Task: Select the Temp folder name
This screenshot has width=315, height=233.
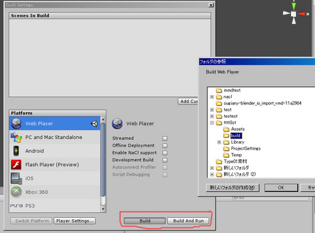Action: 236,155
